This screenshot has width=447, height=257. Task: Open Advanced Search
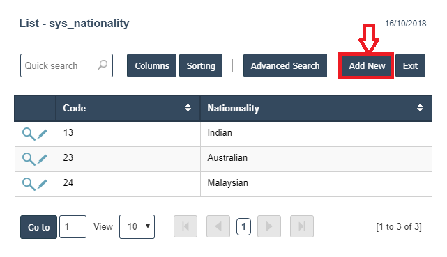[x=285, y=65]
